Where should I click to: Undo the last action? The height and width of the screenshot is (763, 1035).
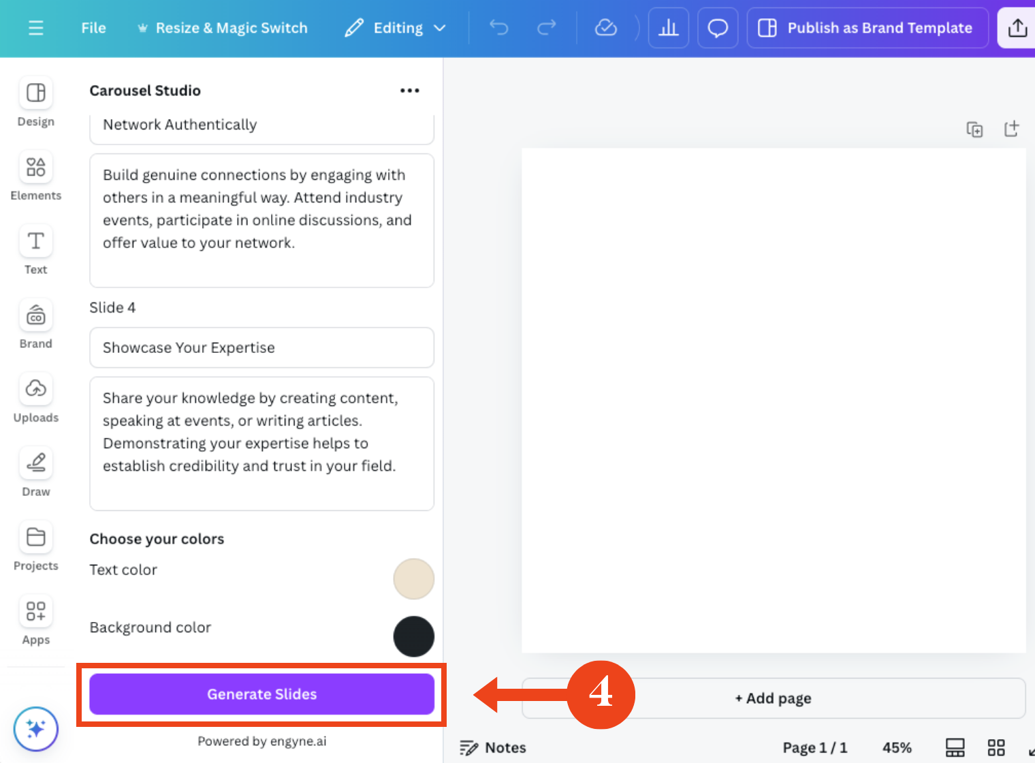coord(498,28)
